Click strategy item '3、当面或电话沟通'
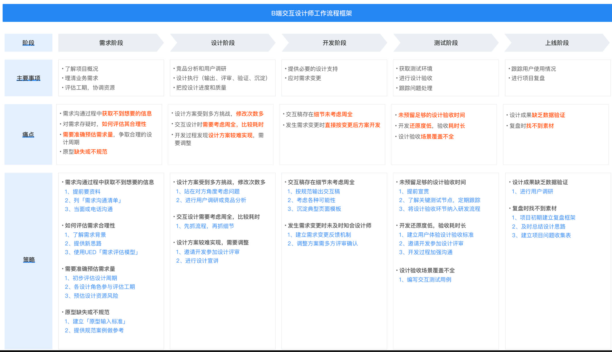 click(89, 209)
